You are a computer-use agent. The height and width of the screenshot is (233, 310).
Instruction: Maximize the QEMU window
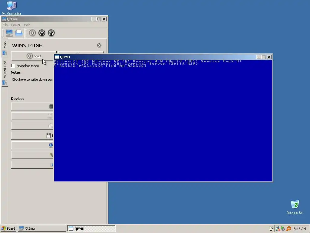click(263, 57)
